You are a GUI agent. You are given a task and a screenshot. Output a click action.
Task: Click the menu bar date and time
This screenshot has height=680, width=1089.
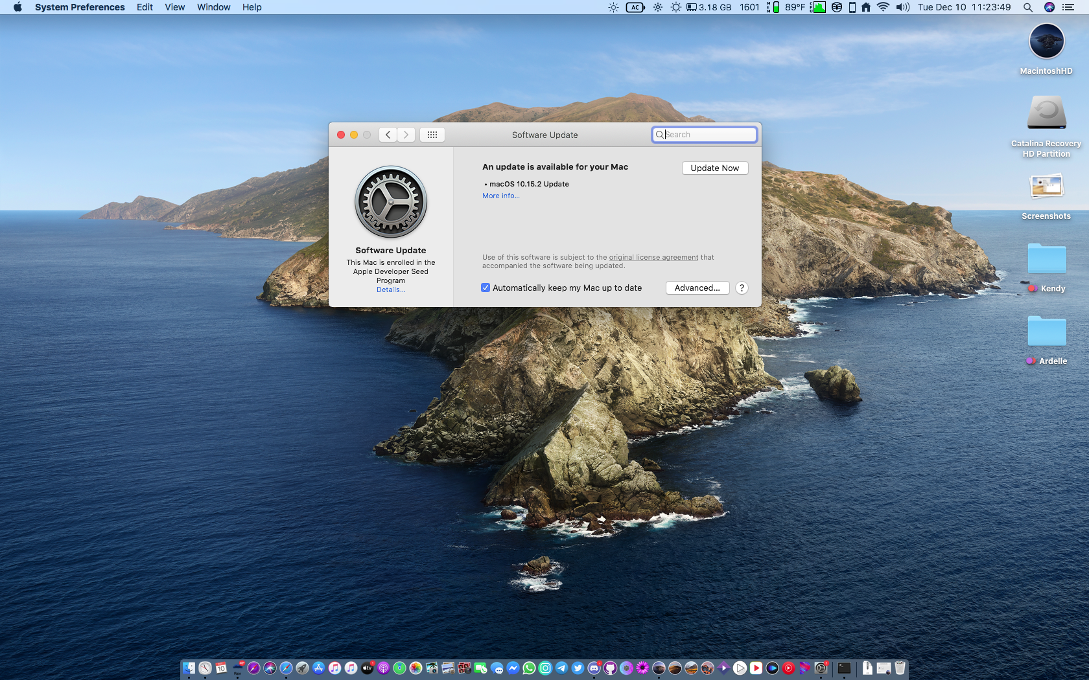(964, 7)
